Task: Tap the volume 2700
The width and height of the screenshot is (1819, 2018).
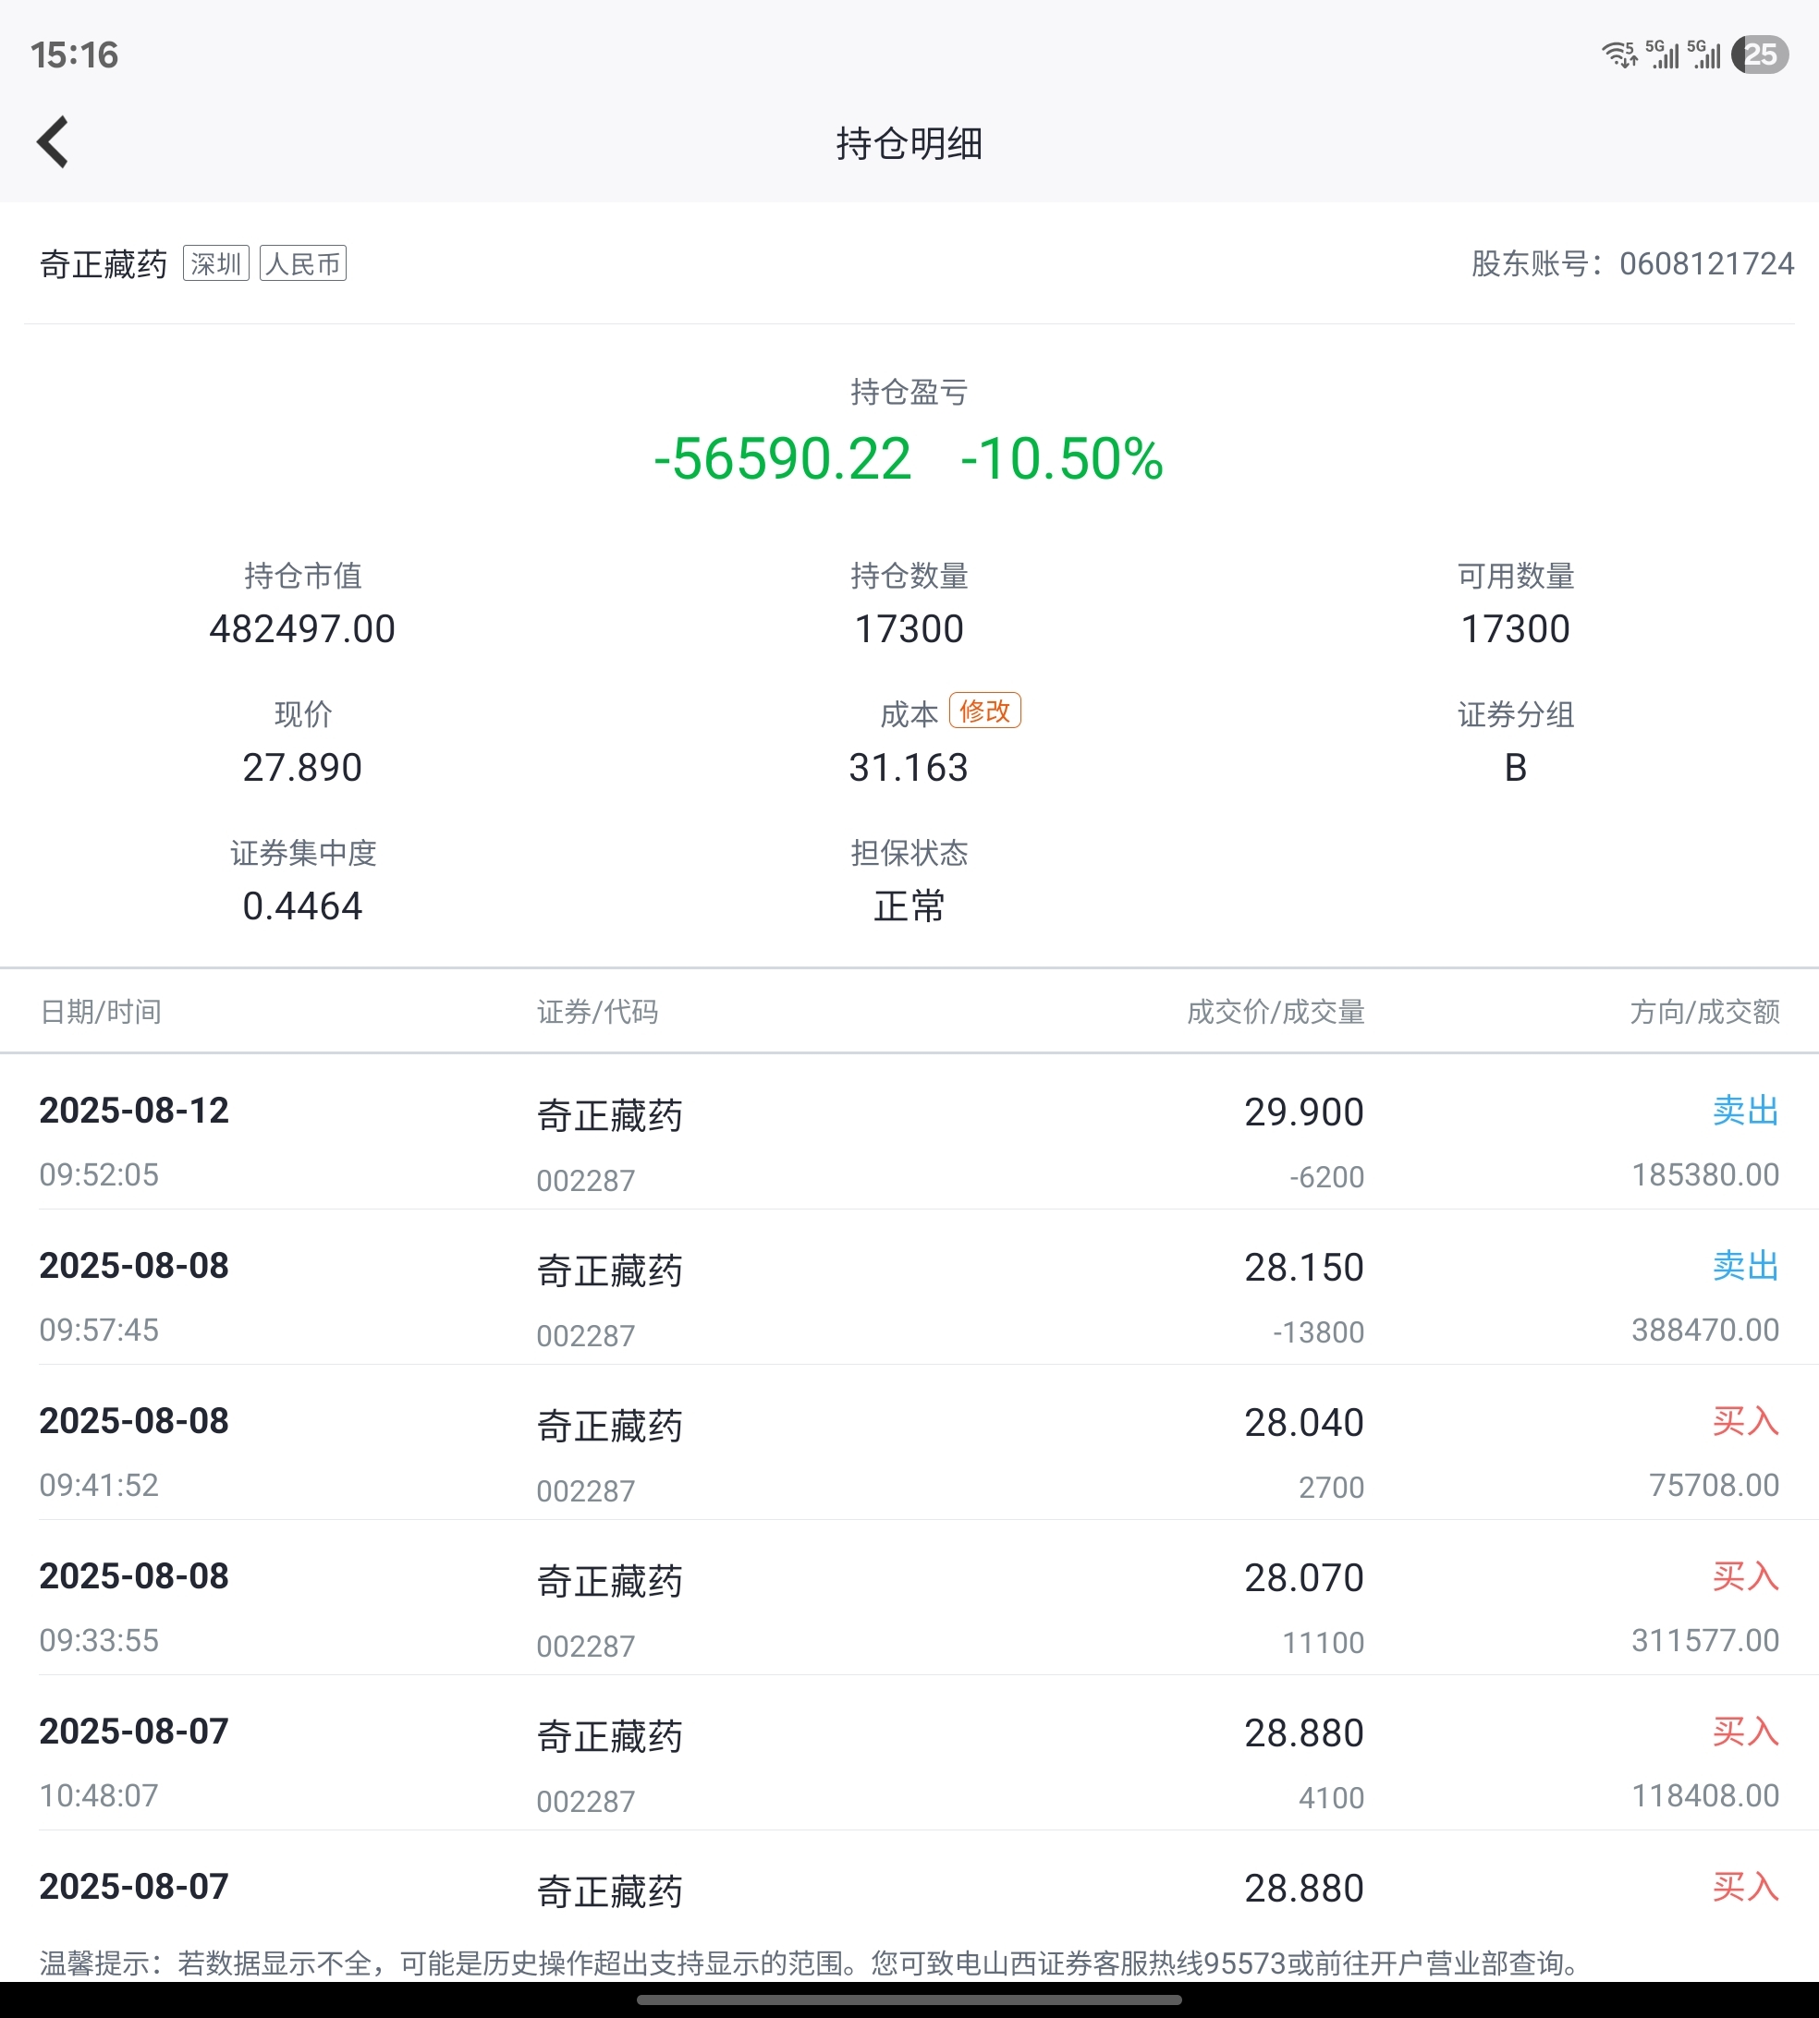Action: pyautogui.click(x=1331, y=1488)
